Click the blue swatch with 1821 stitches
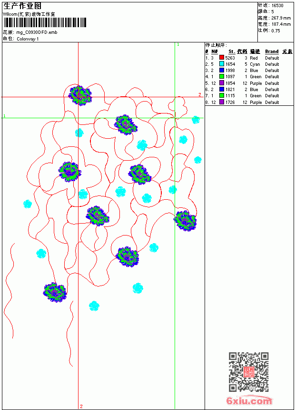Screen dimensions: 295x410 [x=222, y=89]
